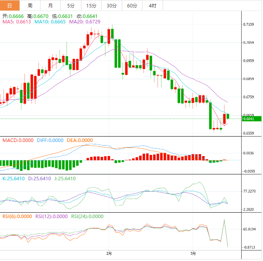The height and width of the screenshot is (261, 263).
Task: Select the 周 weekly timeframe tab
Action: (30, 5)
